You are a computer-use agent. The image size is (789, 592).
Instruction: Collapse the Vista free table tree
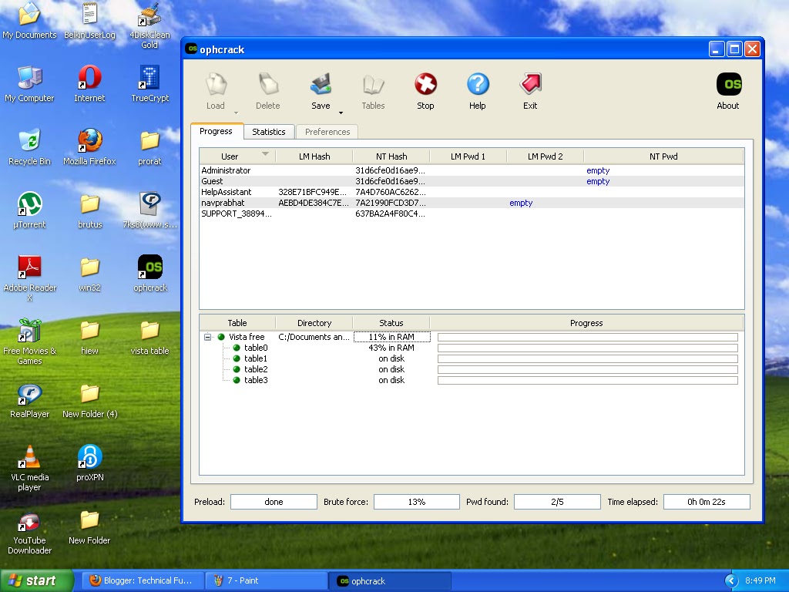pyautogui.click(x=207, y=338)
